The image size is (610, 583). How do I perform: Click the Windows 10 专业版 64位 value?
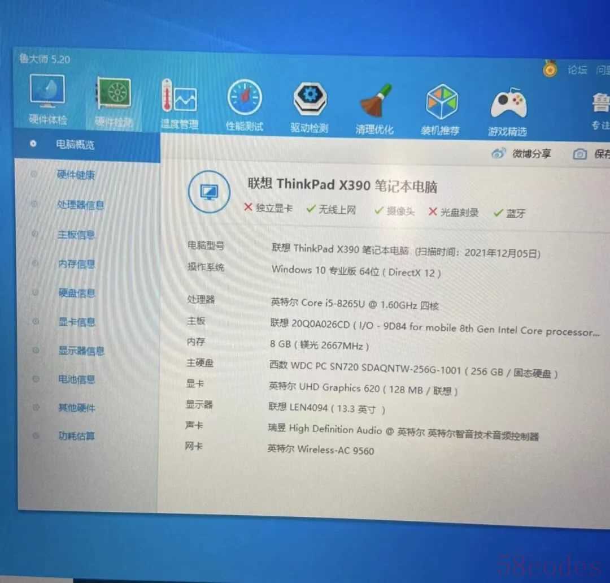356,271
